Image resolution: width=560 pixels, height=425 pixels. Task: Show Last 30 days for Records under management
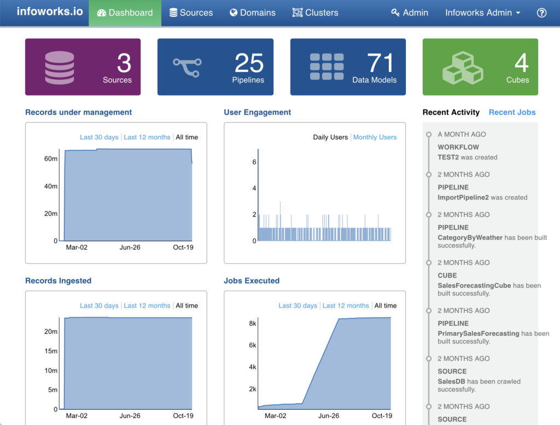(99, 137)
